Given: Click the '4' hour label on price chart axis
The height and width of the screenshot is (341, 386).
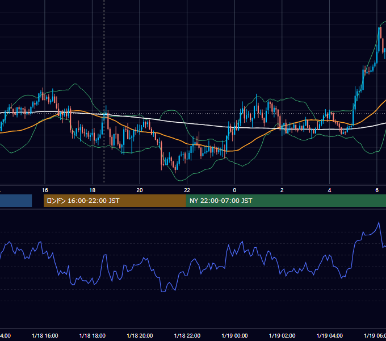Looking at the screenshot, I should (329, 190).
